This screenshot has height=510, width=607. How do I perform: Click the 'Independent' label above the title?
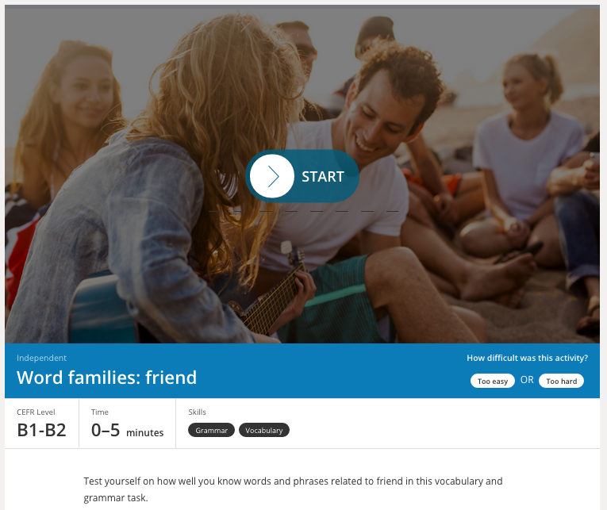pyautogui.click(x=41, y=358)
